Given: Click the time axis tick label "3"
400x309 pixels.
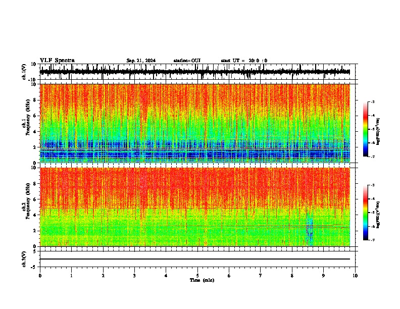Looking at the screenshot, I should [134, 276].
